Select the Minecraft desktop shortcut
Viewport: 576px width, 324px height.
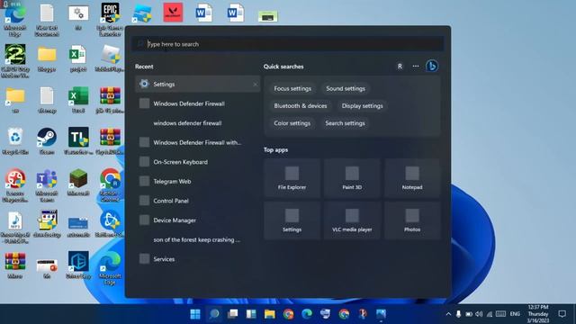[x=78, y=183]
